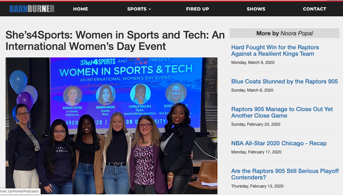Open the SPORTS dropdown menu
The height and width of the screenshot is (196, 343).
coord(139,9)
